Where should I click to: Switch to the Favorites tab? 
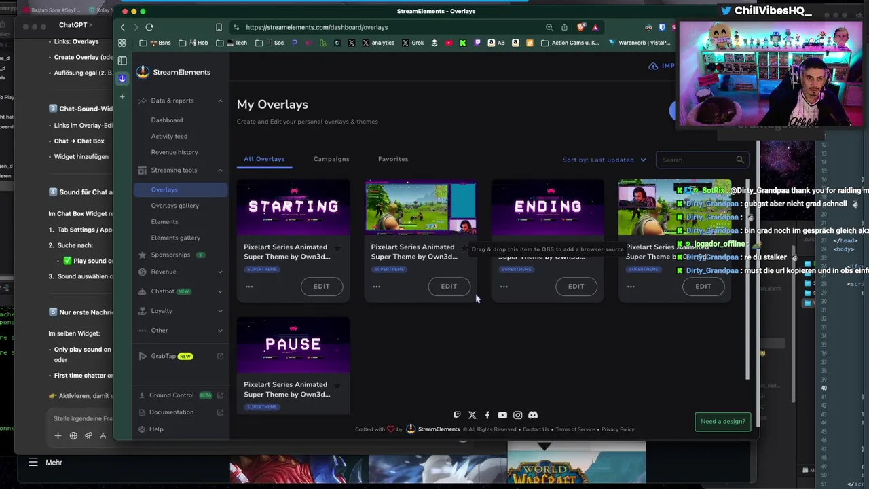[x=393, y=159]
